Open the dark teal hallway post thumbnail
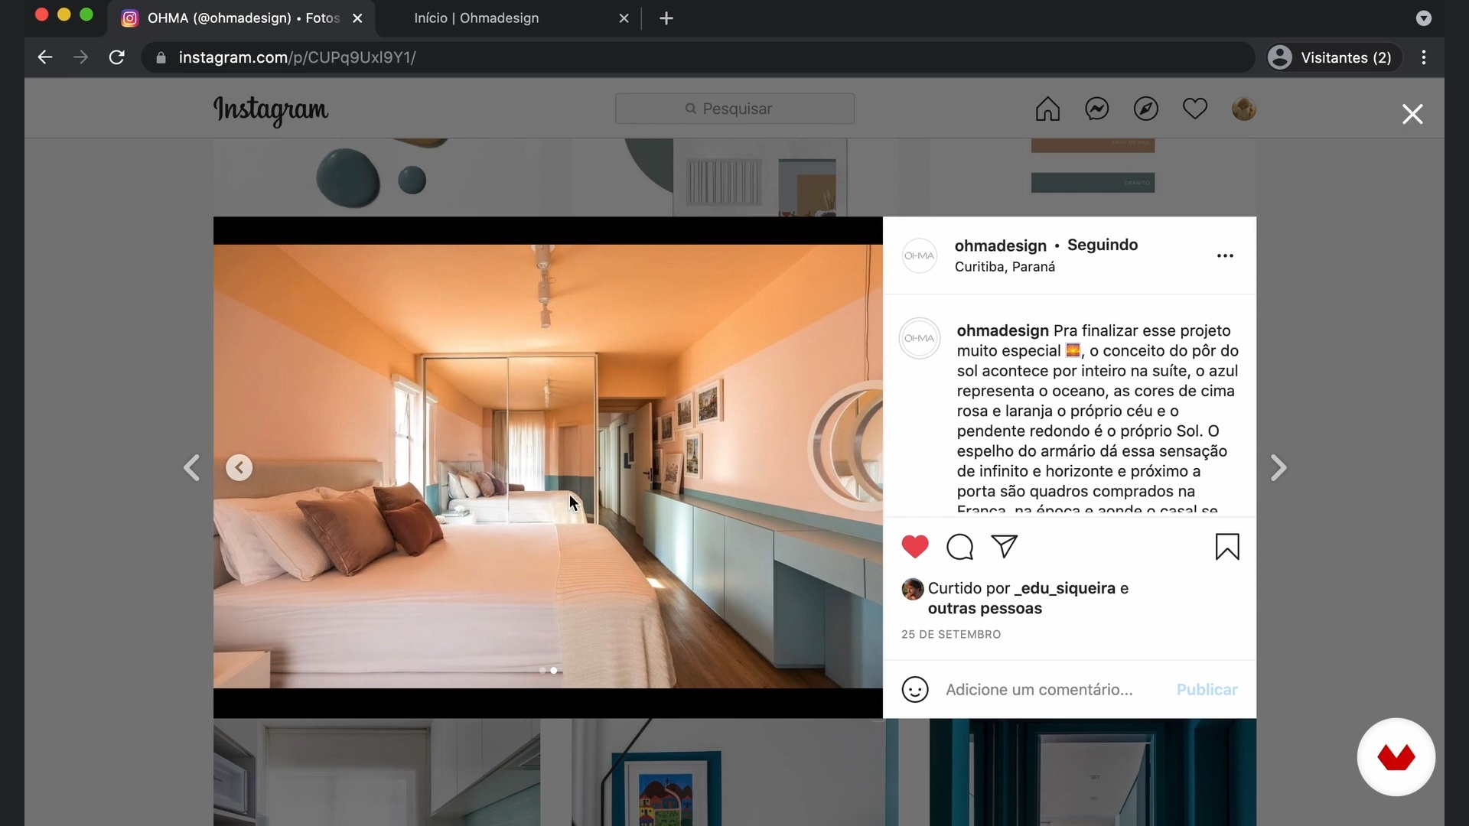 [1093, 772]
